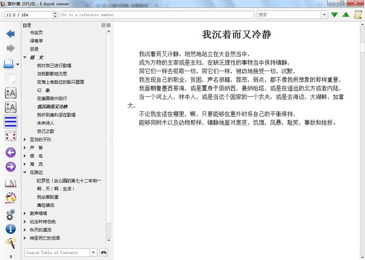Click the blue Back arrow icon
The width and height of the screenshot is (365, 260).
click(10, 33)
